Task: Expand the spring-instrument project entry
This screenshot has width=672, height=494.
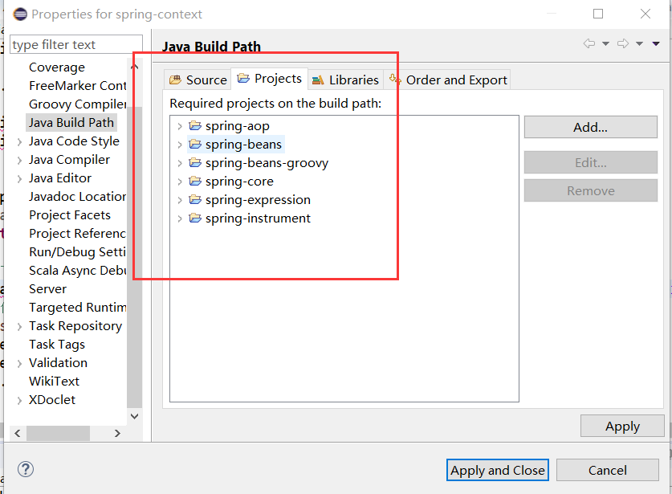Action: click(180, 218)
